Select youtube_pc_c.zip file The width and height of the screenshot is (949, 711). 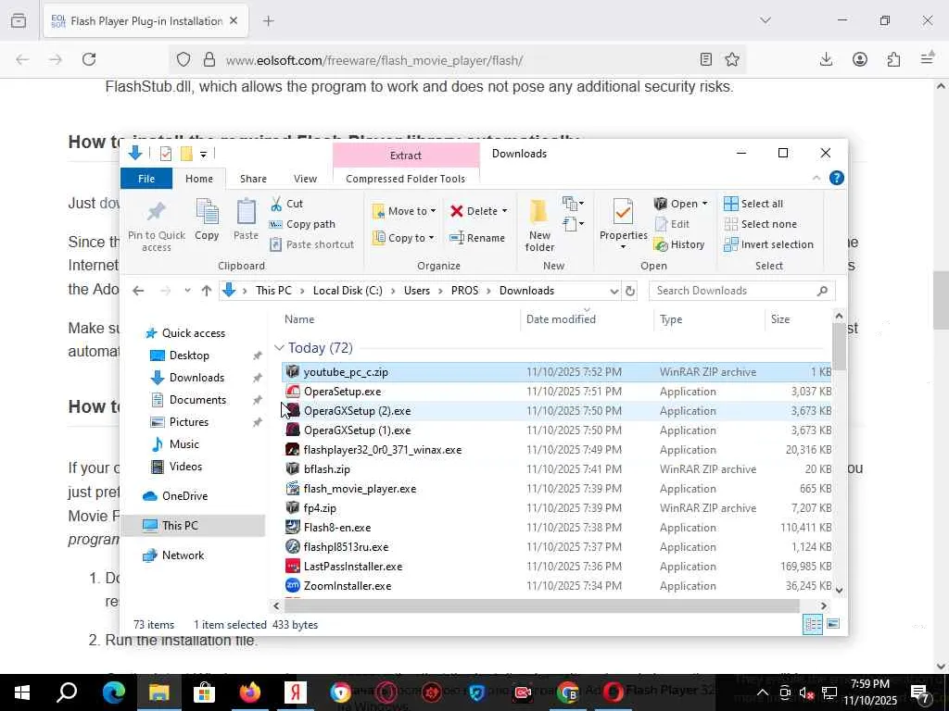pyautogui.click(x=556, y=372)
